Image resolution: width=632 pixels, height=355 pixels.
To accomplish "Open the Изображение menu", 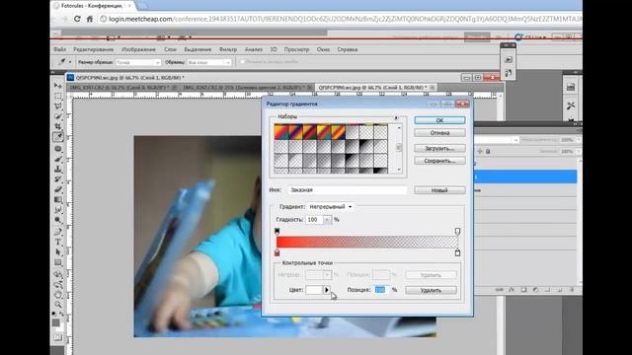I will pos(138,49).
